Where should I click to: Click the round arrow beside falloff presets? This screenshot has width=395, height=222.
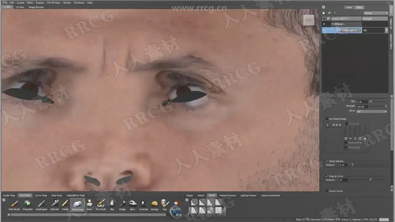187,200
